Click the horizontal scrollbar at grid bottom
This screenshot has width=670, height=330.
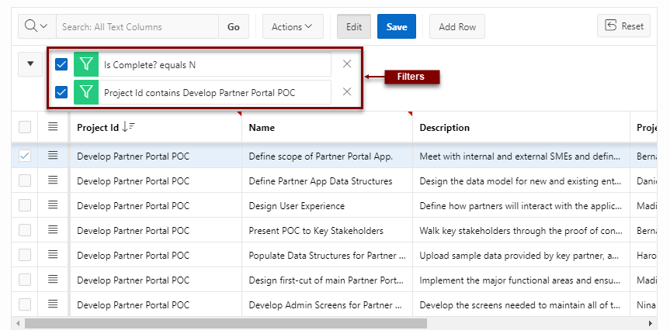point(225,323)
